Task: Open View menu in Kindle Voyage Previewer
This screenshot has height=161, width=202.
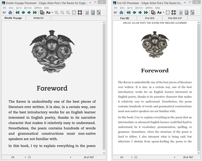Action: (11, 8)
